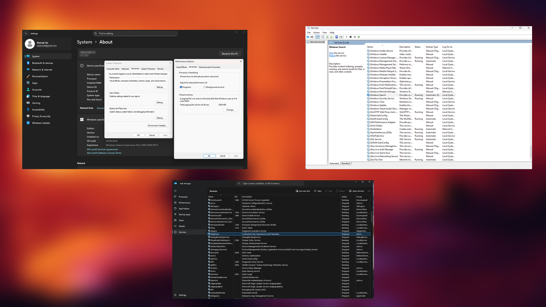
Task: Open Network & internet in Settings sidebar
Action: point(48,70)
